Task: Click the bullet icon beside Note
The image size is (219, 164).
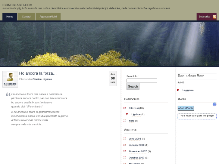Action: [x=125, y=120]
